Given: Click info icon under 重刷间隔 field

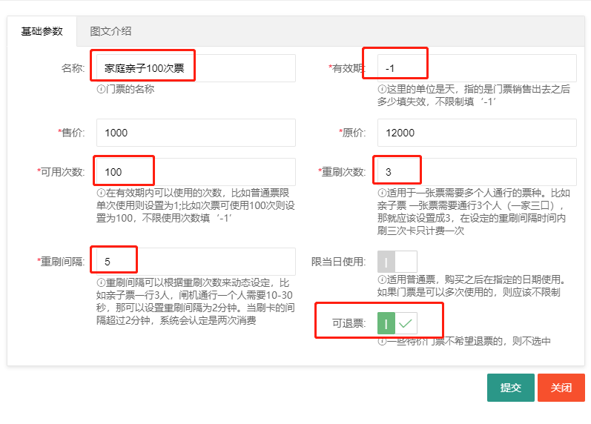Looking at the screenshot, I should tap(101, 282).
